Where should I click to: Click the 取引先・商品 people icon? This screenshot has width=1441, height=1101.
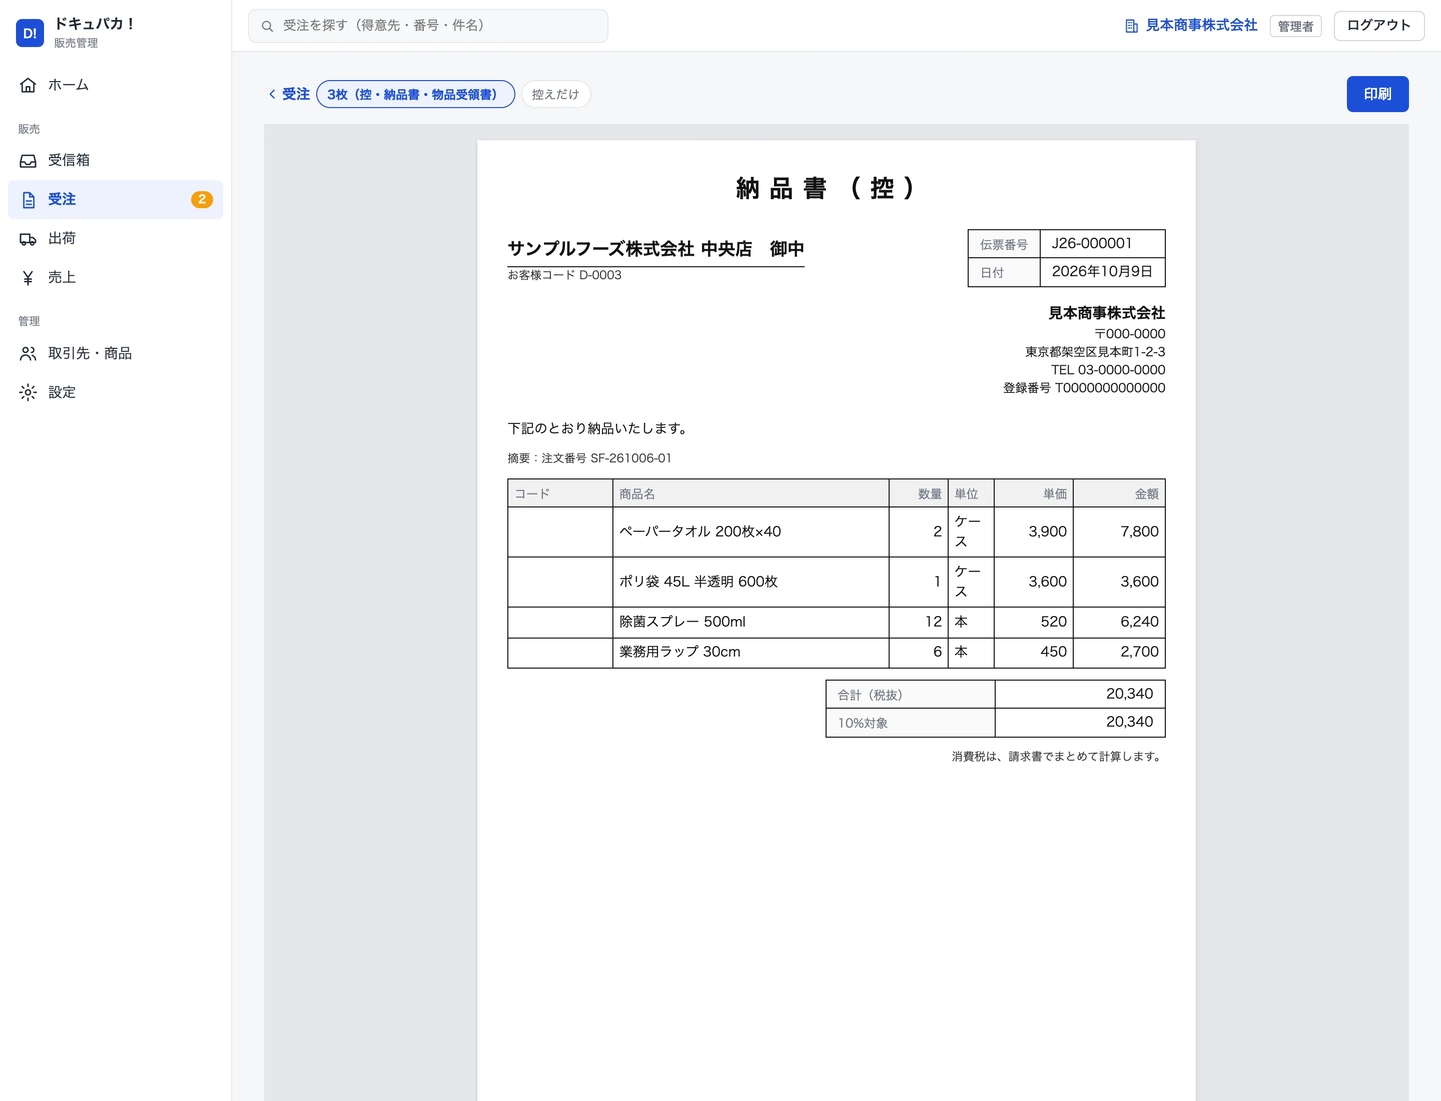(x=28, y=354)
